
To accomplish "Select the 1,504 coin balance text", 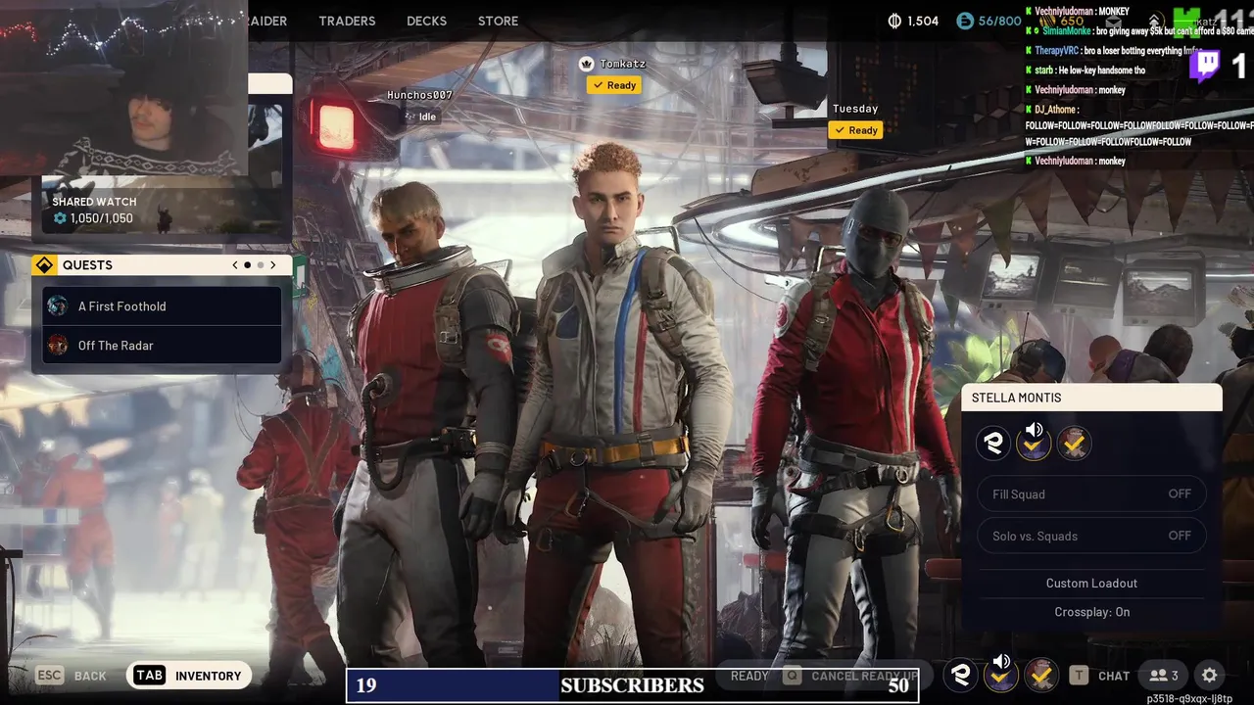I will click(x=923, y=21).
